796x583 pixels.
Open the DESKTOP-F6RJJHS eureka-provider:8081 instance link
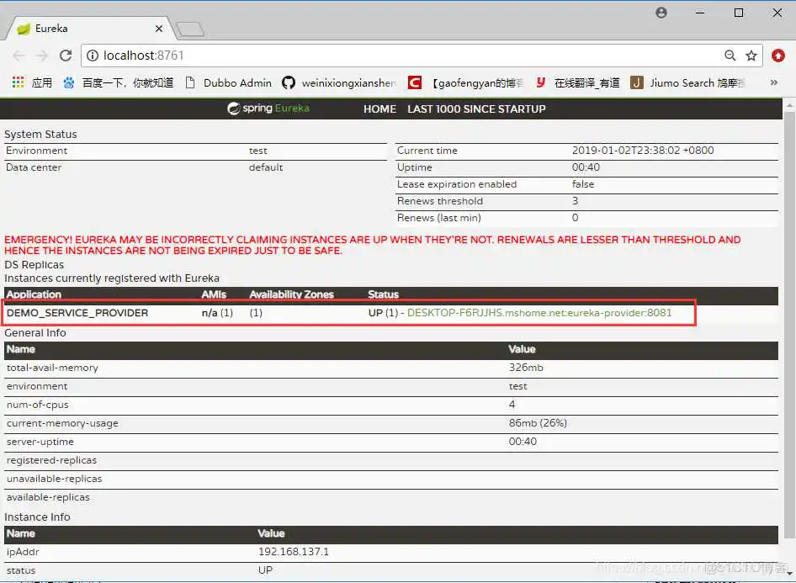539,313
